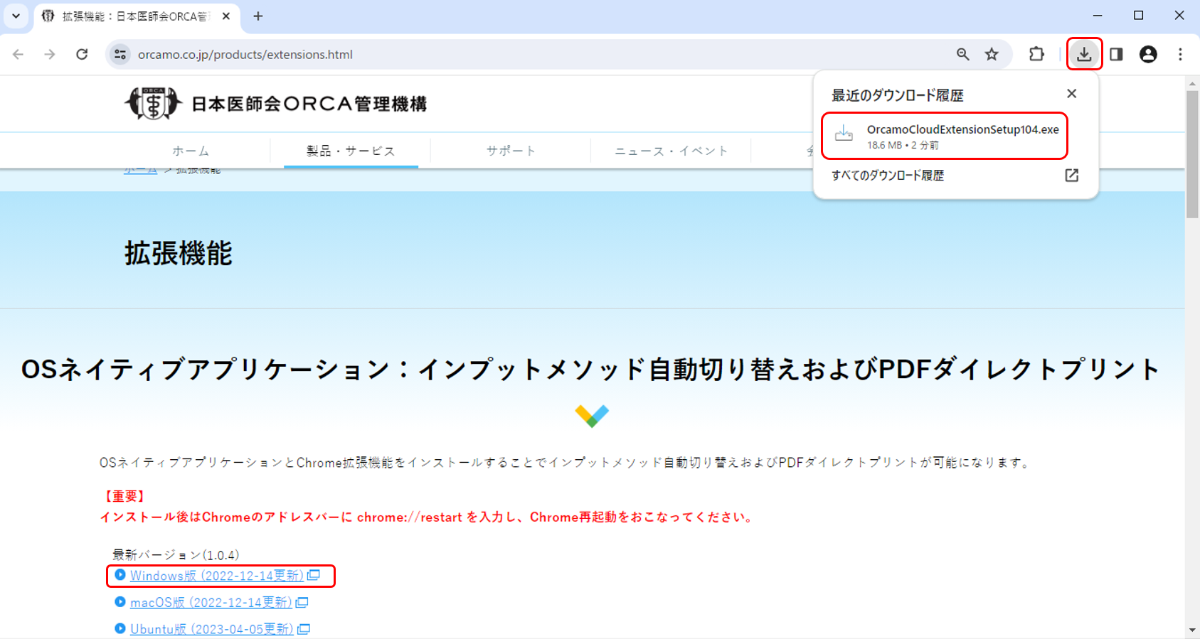1200x639 pixels.
Task: Go back to previous page
Action: pos(18,54)
